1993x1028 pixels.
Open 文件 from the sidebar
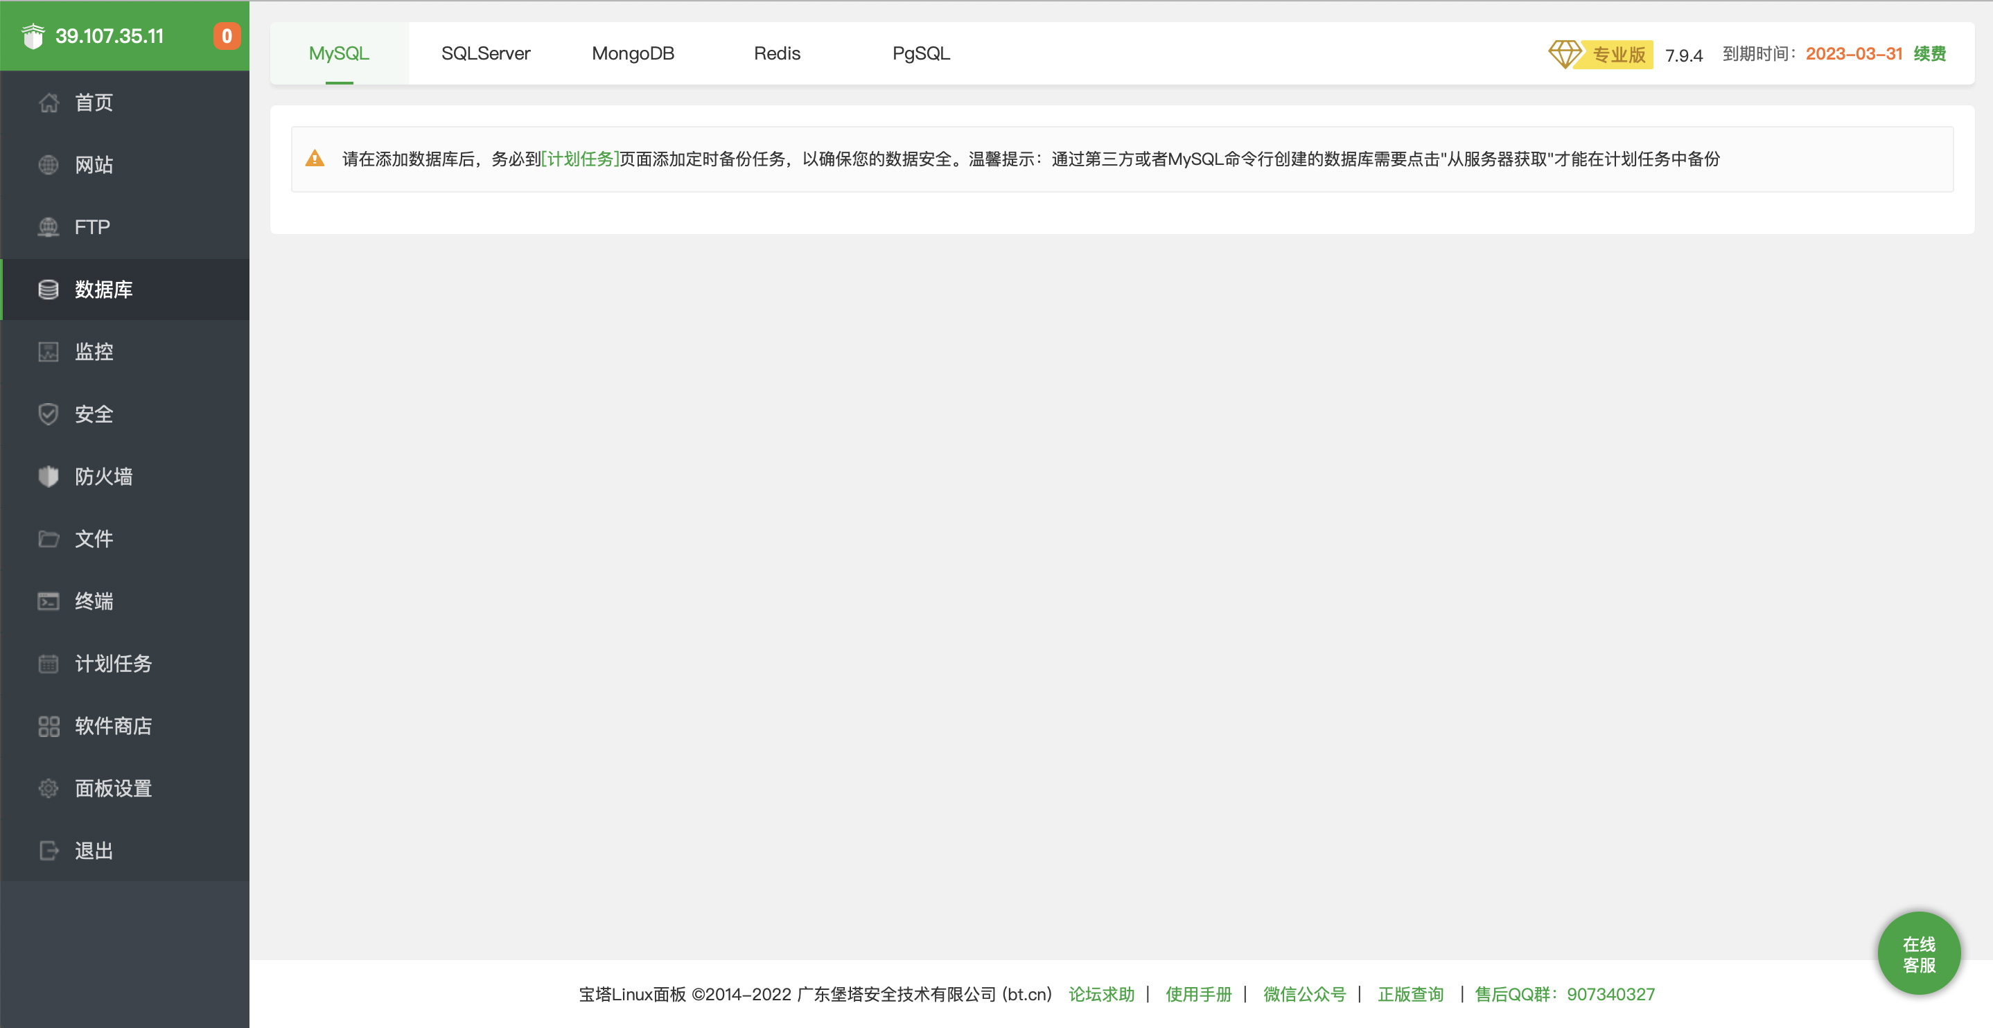click(x=94, y=538)
